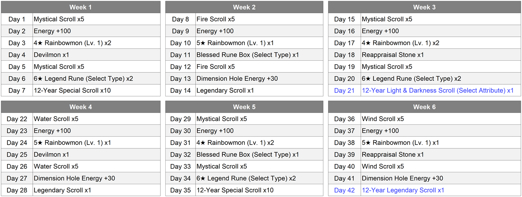Click the blue Day 21 label
The image size is (522, 197).
click(x=344, y=91)
